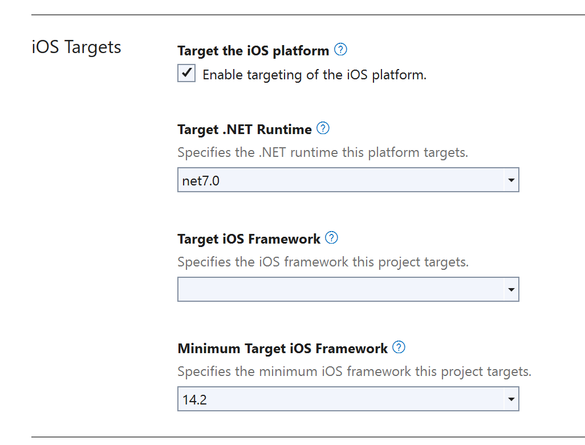This screenshot has width=585, height=445.
Task: Click description 'Specifies the .NET runtime this platform targets.'
Action: coord(323,153)
